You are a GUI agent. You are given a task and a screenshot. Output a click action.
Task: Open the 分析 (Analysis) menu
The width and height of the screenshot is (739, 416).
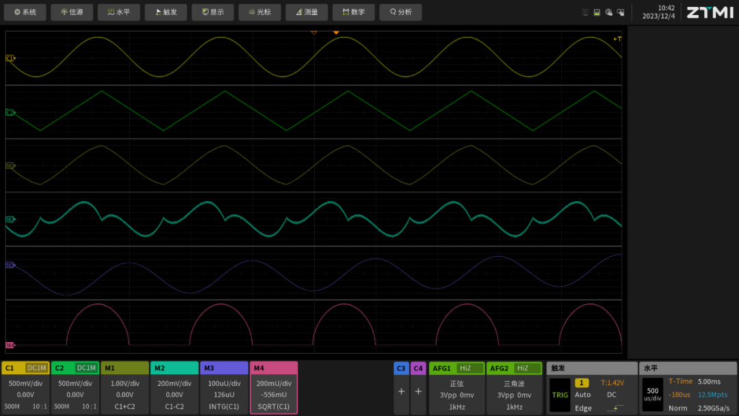tap(400, 12)
